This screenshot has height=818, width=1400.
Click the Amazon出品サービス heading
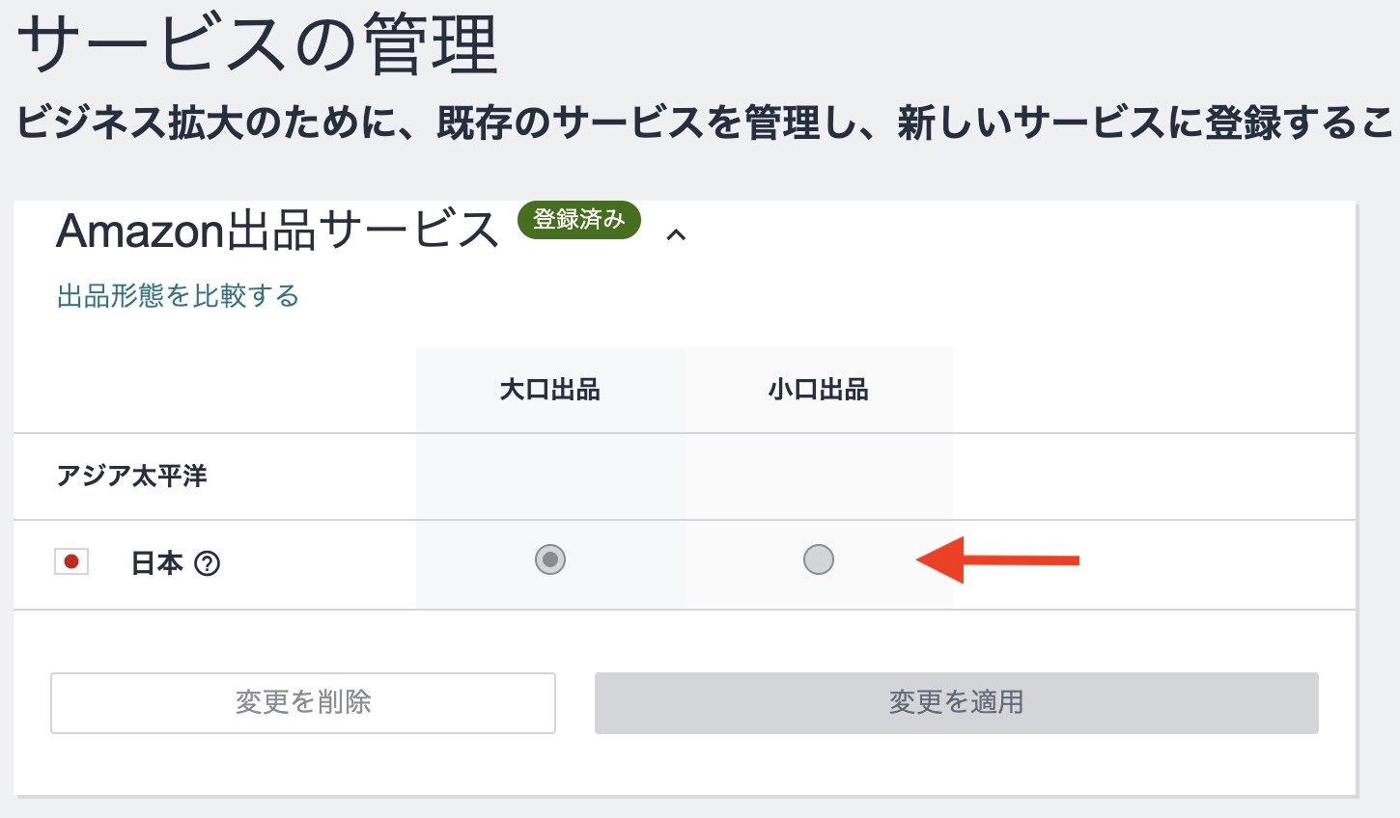coord(277,231)
